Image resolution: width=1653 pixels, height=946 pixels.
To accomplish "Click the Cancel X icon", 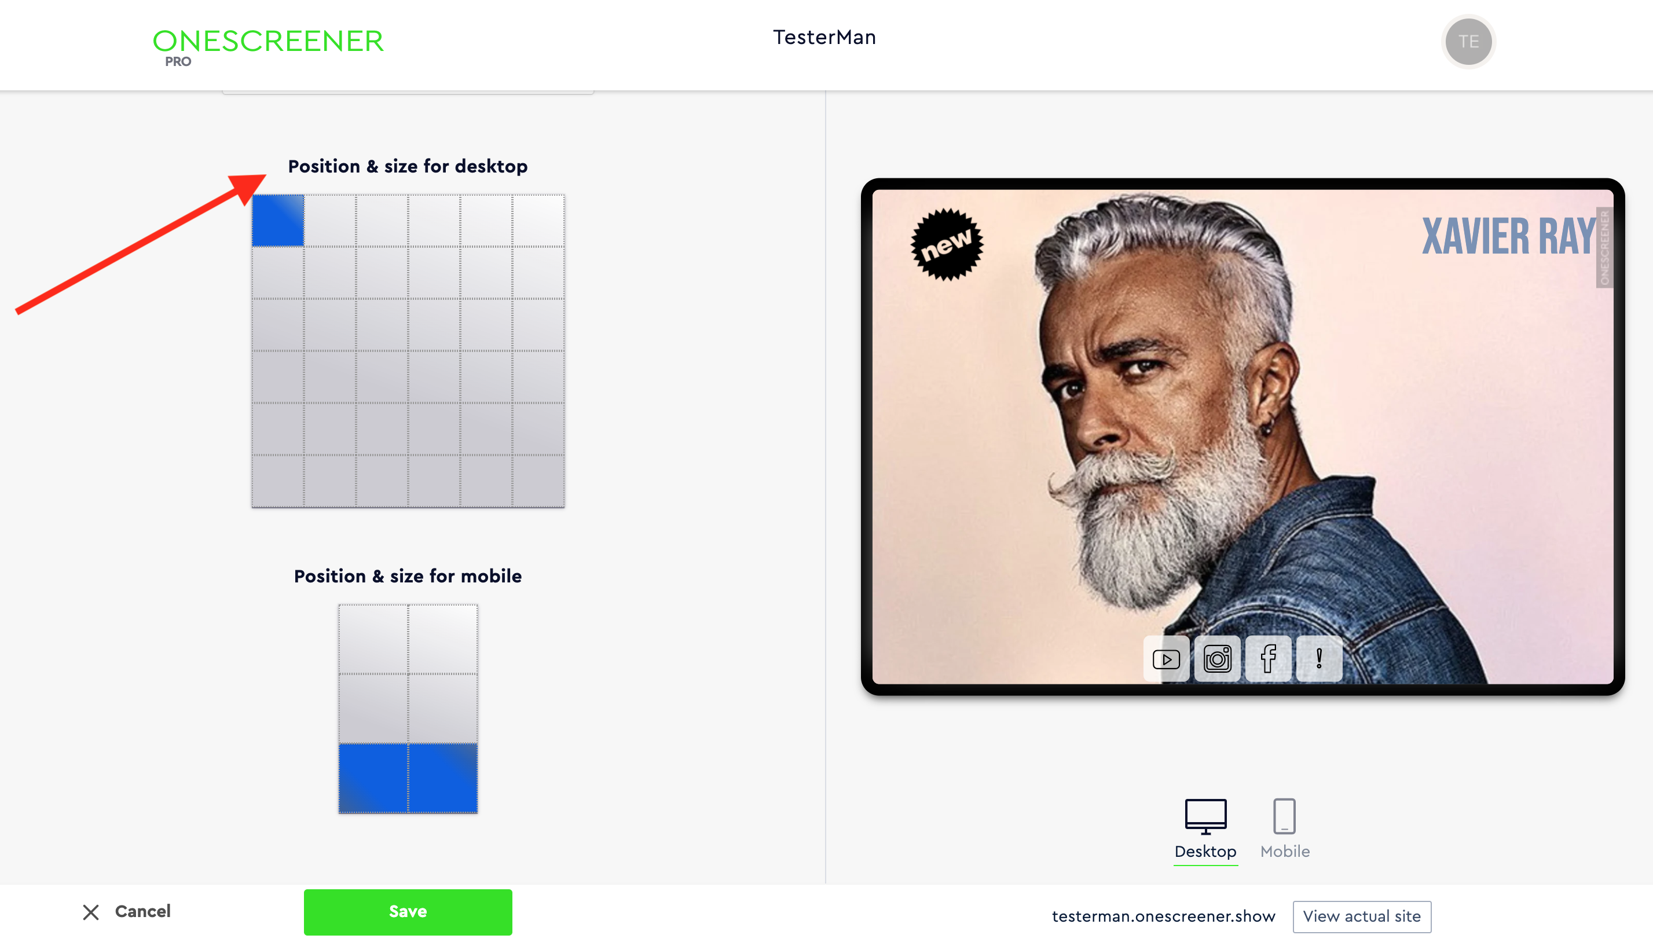I will (x=91, y=912).
